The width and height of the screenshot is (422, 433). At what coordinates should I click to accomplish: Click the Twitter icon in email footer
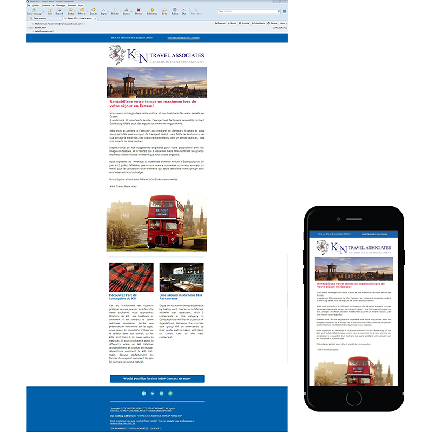pos(144,393)
